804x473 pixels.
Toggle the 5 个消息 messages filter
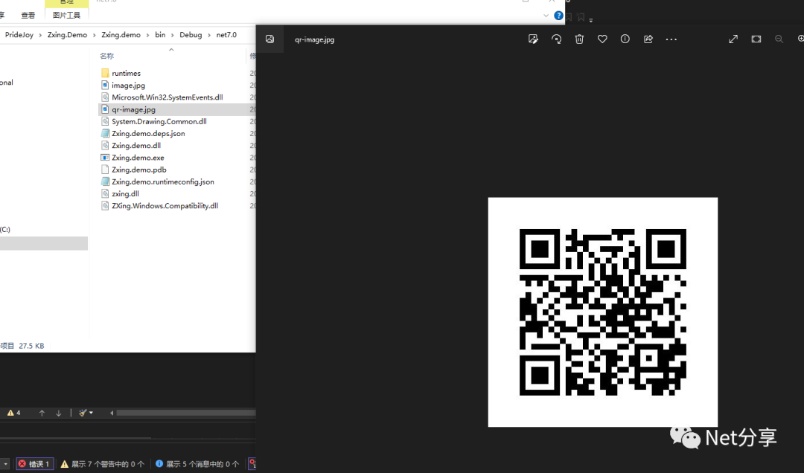197,464
